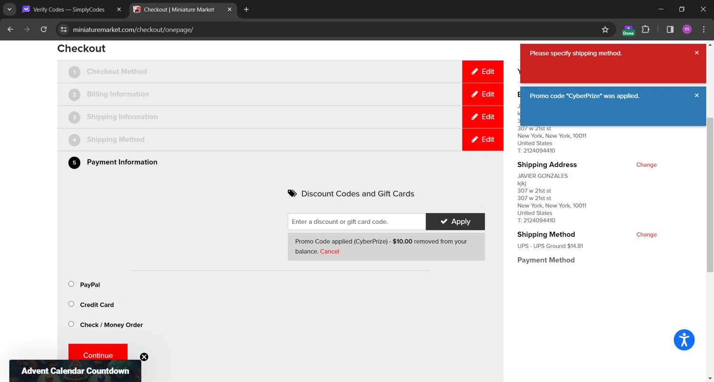The image size is (714, 382).
Task: Edit the Shipping Information step
Action: (483, 117)
